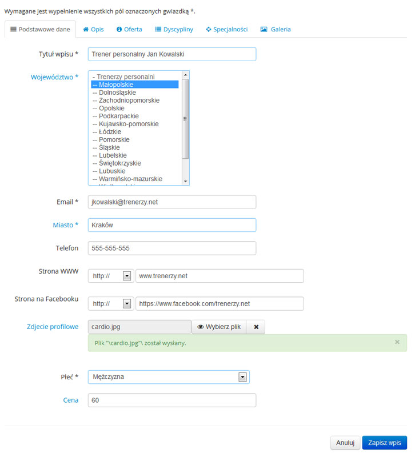The height and width of the screenshot is (457, 415).
Task: Click into the Cena price field
Action: pos(171,400)
